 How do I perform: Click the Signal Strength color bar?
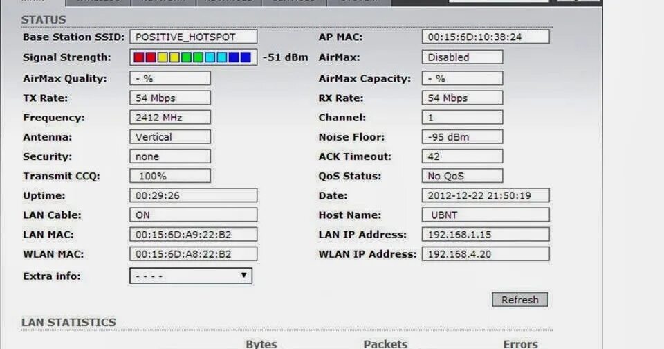click(x=193, y=57)
